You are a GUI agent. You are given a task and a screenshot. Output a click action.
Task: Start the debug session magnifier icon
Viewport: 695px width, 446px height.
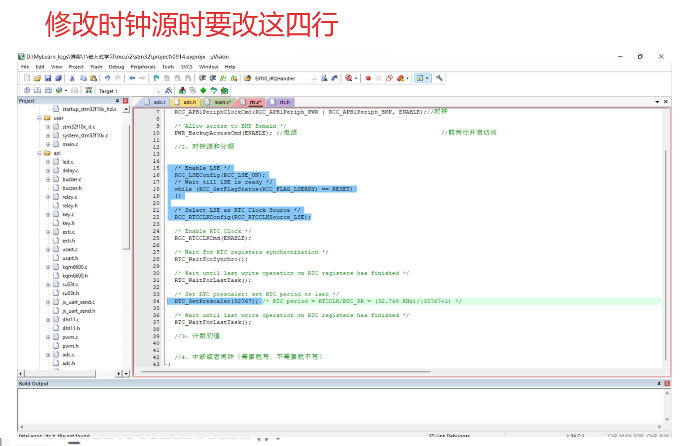click(349, 78)
